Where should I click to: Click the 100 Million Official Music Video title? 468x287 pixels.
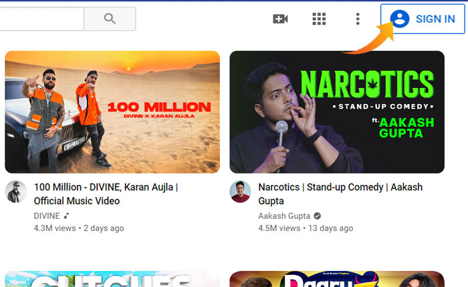(x=106, y=194)
